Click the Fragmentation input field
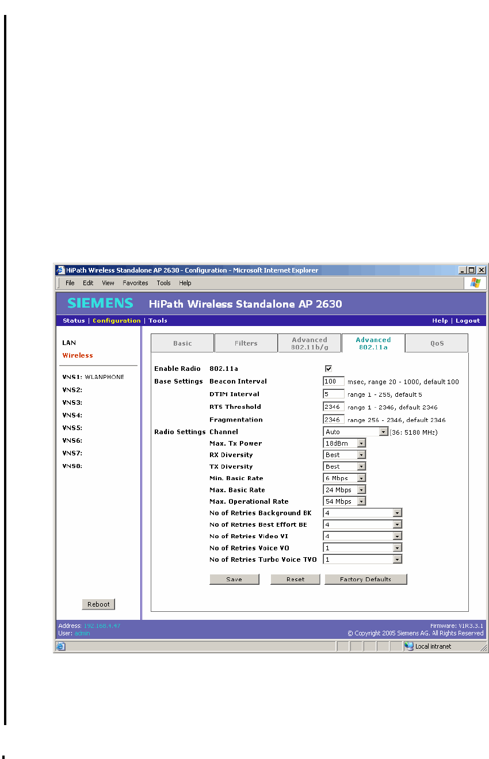 pos(334,419)
